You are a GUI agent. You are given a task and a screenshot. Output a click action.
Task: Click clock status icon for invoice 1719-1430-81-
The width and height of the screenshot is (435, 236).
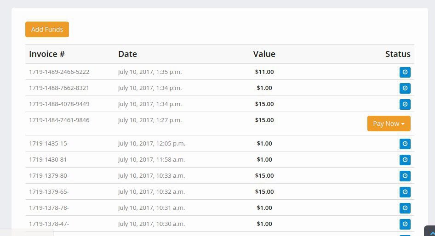pos(405,160)
